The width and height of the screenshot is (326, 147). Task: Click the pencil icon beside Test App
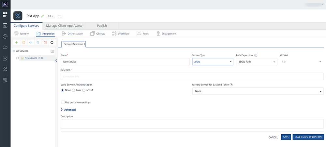[x=42, y=16]
